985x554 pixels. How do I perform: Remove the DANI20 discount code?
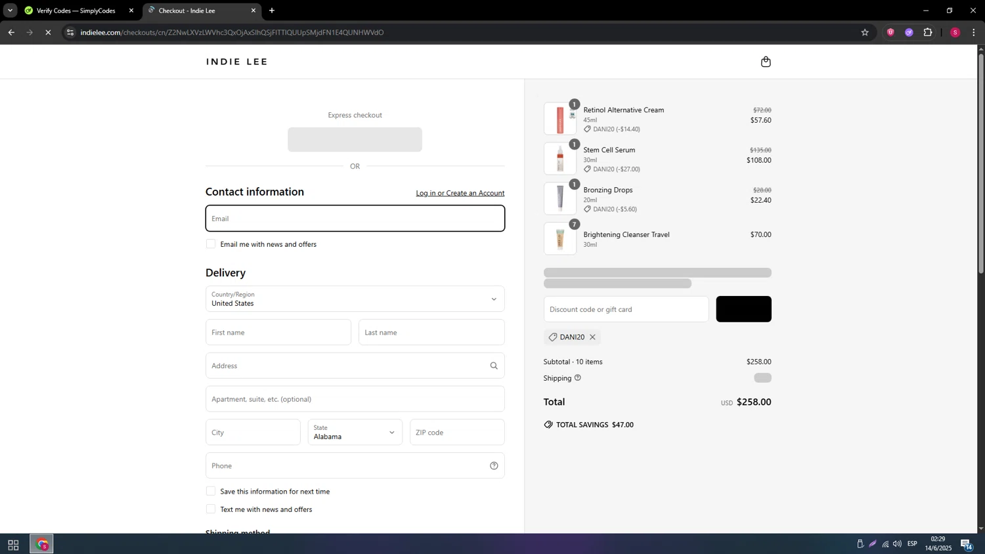(x=592, y=337)
